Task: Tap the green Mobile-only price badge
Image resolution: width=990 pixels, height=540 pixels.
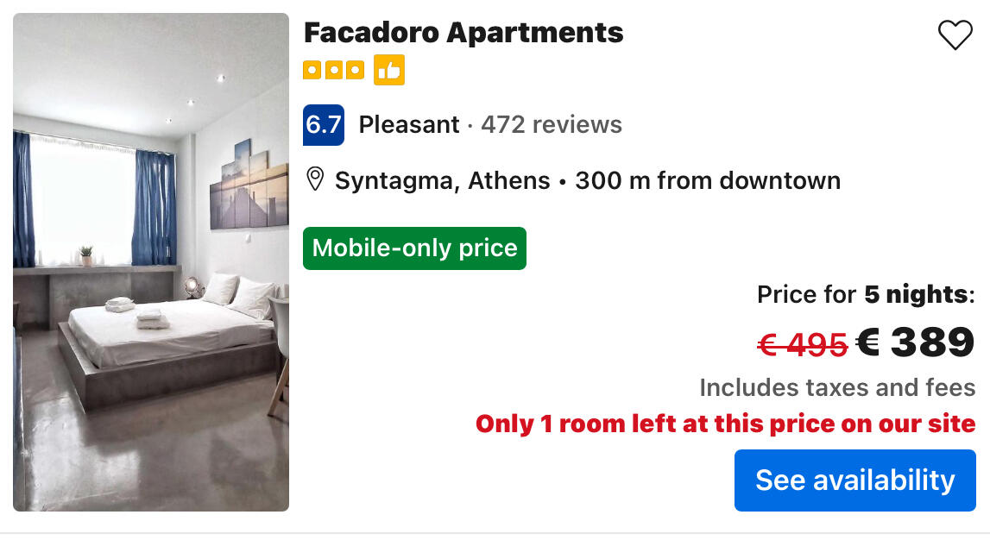Action: [x=414, y=248]
